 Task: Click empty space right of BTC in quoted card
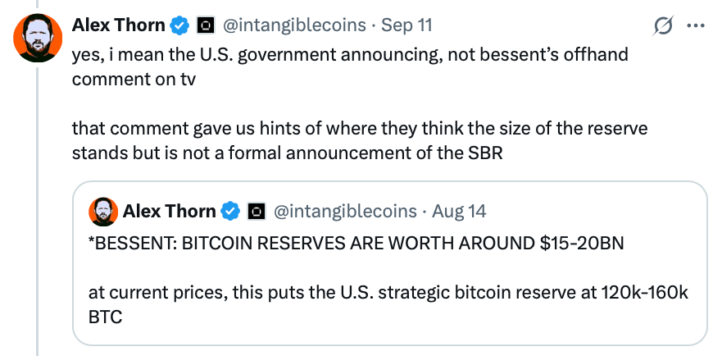click(x=410, y=317)
